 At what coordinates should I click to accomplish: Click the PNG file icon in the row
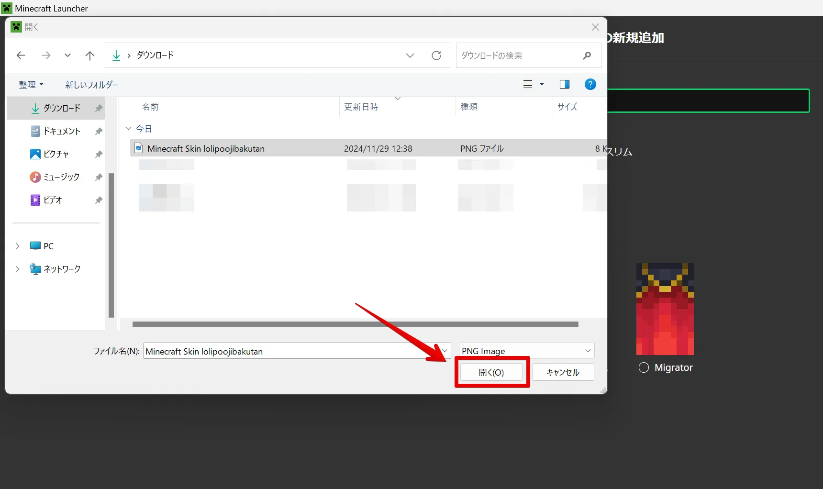[x=139, y=148]
